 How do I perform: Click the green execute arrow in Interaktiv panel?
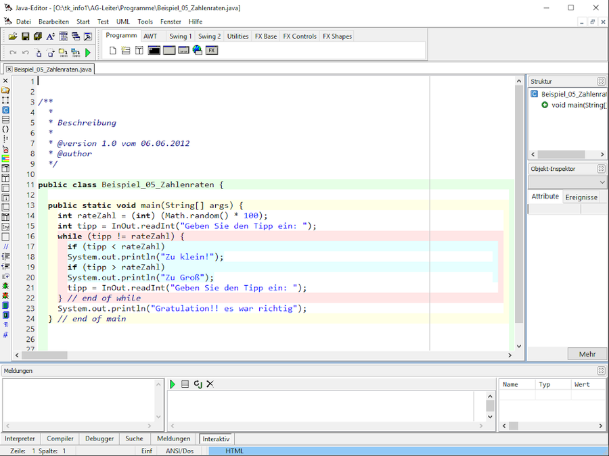[x=173, y=384]
